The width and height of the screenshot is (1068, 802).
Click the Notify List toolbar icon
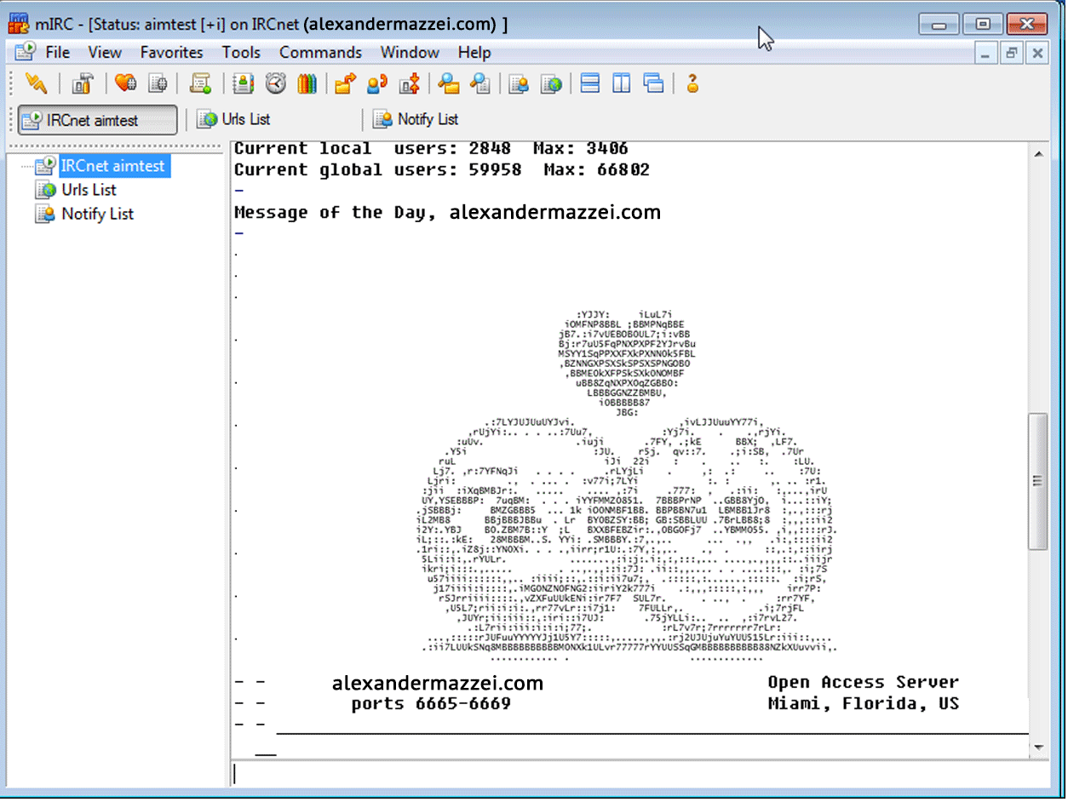(519, 83)
